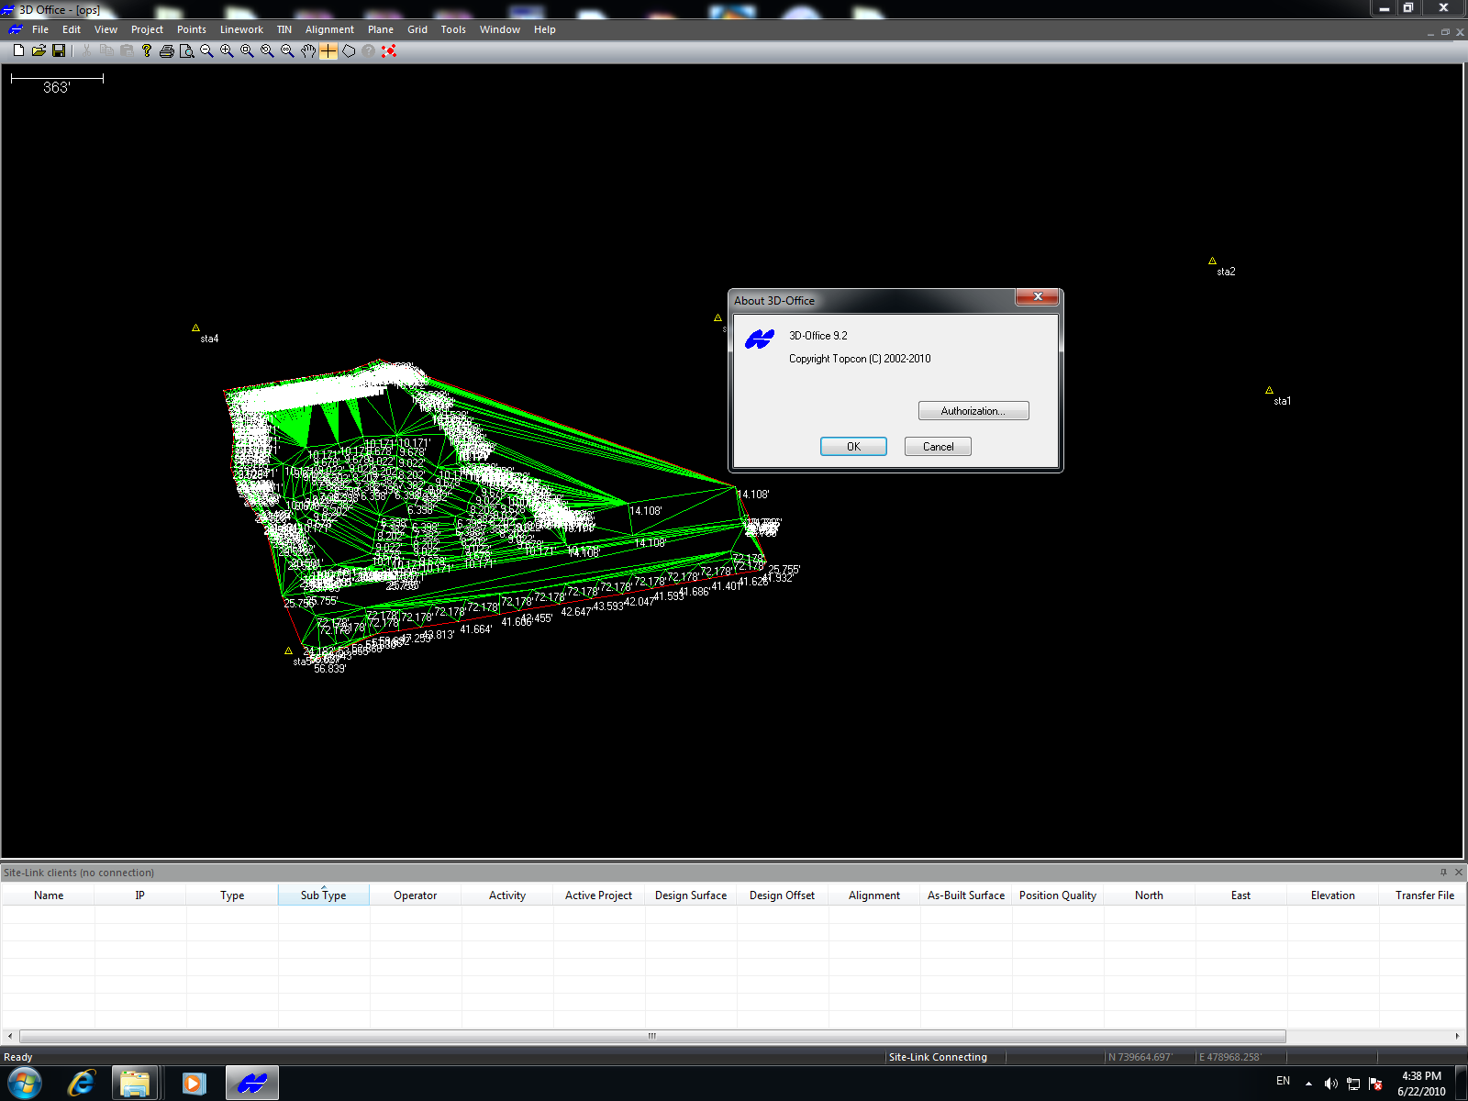Activate the hand pan tool
The image size is (1468, 1101).
pyautogui.click(x=308, y=50)
